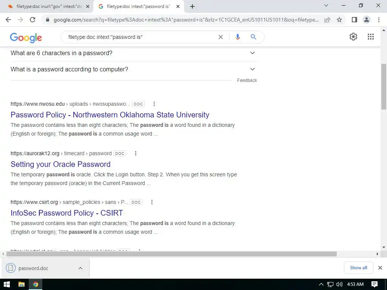The image size is (387, 290).
Task: Open options for aurorak12.org result
Action: coord(136,153)
